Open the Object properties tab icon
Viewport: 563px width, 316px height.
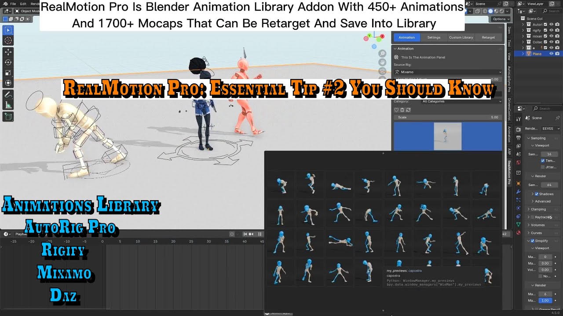pos(519,183)
